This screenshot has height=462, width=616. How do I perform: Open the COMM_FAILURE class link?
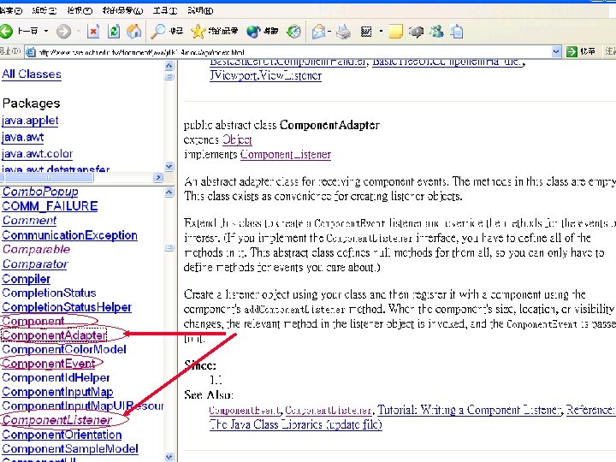50,206
